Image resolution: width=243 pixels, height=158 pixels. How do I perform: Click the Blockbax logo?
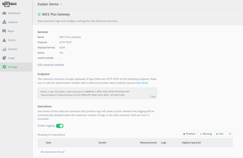(10, 4)
